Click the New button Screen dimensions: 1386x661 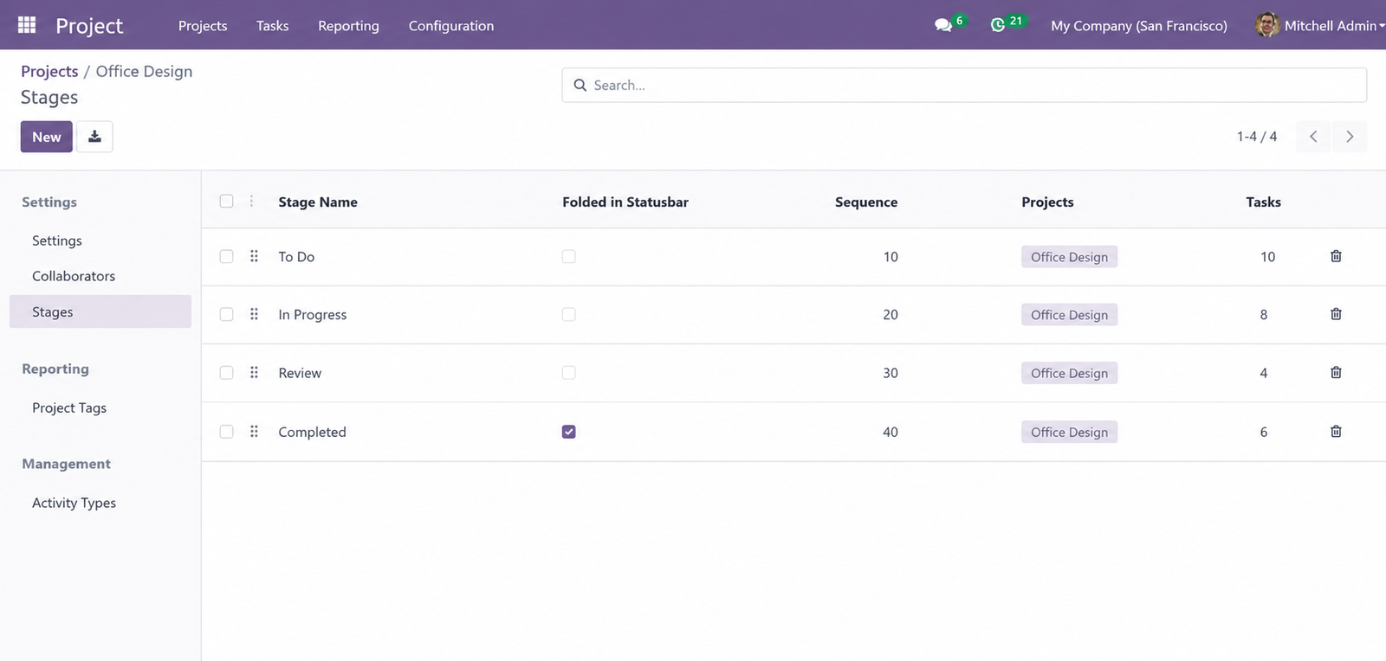47,137
